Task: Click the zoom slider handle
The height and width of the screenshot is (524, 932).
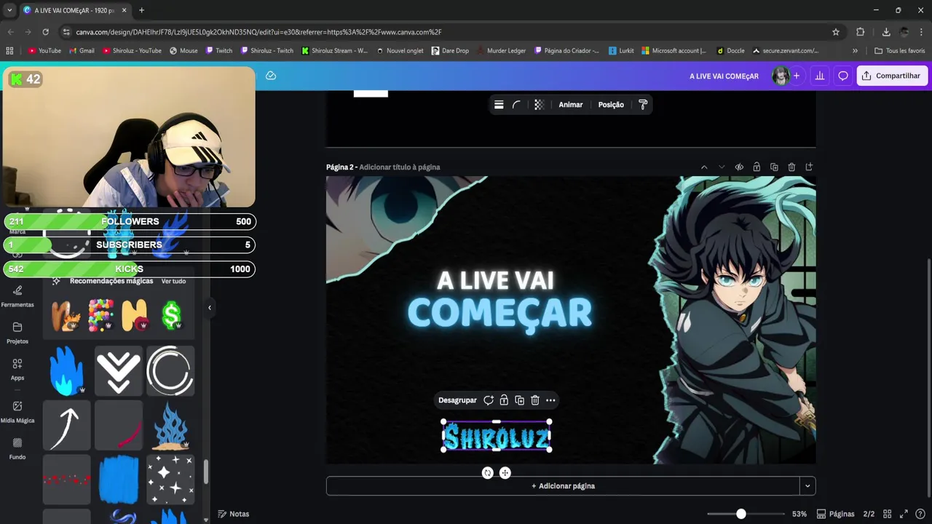Action: [741, 514]
